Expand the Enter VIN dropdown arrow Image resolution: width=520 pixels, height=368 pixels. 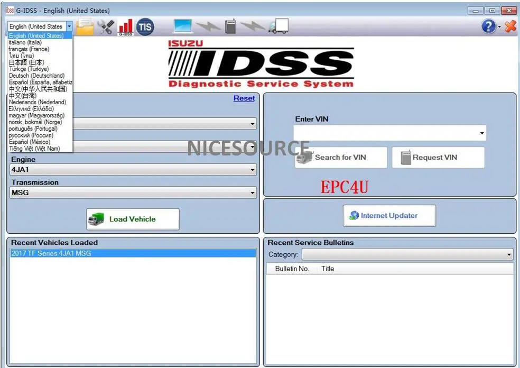coord(481,133)
